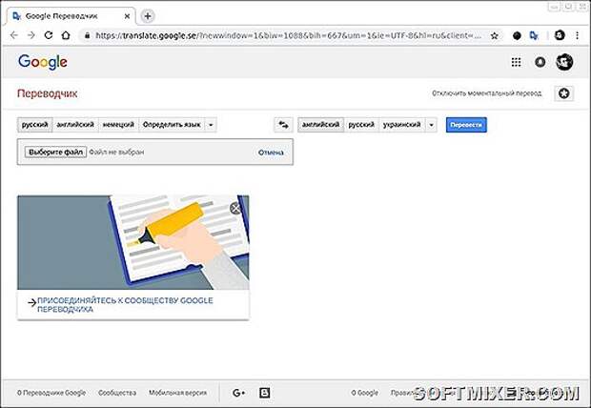The width and height of the screenshot is (591, 408).
Task: Open the browser home page icon
Action: (x=66, y=35)
